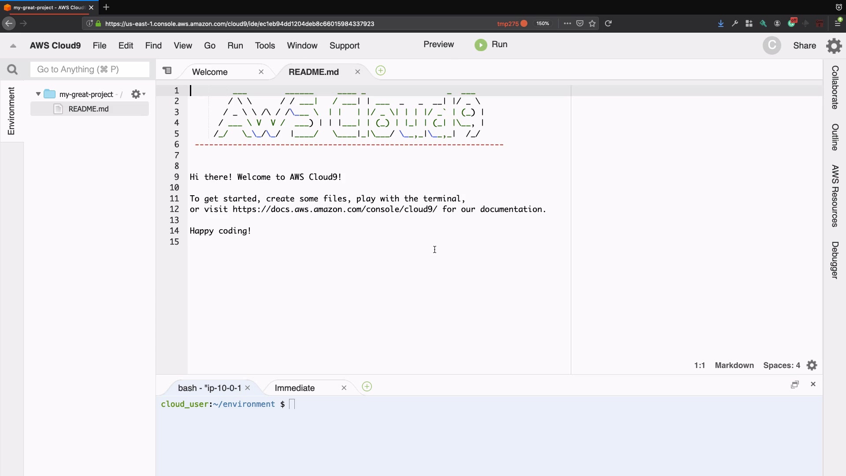This screenshot has width=846, height=476.
Task: Click the search magnifier icon in sidebar
Action: pyautogui.click(x=12, y=70)
